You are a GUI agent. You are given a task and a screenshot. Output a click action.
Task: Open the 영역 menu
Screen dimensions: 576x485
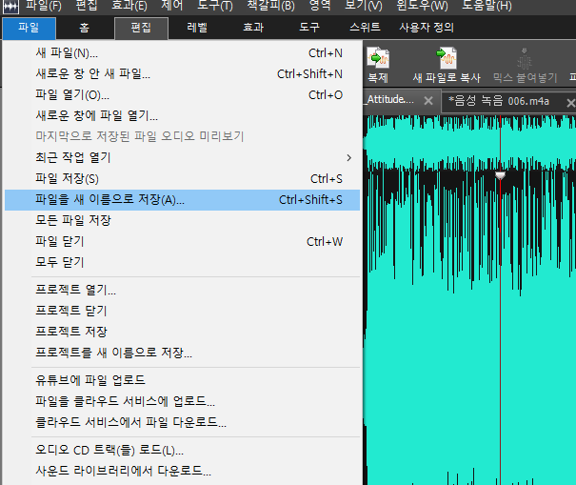[320, 5]
